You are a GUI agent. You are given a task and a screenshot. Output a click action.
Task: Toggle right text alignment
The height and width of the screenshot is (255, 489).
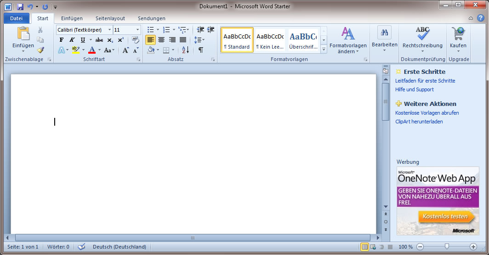(x=172, y=40)
